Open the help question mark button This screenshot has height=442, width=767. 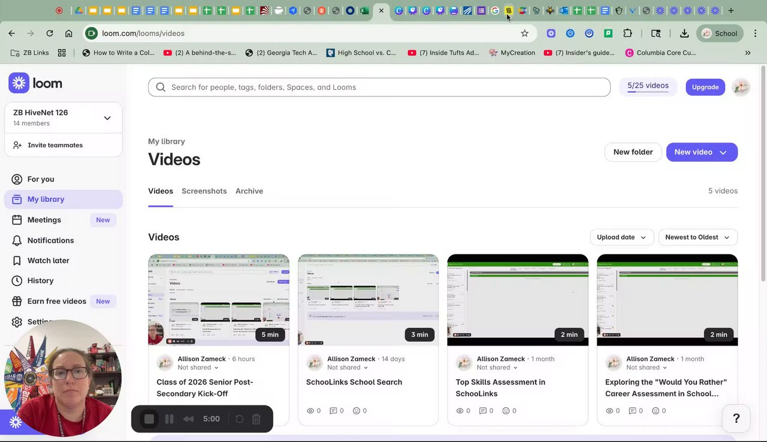tap(736, 418)
